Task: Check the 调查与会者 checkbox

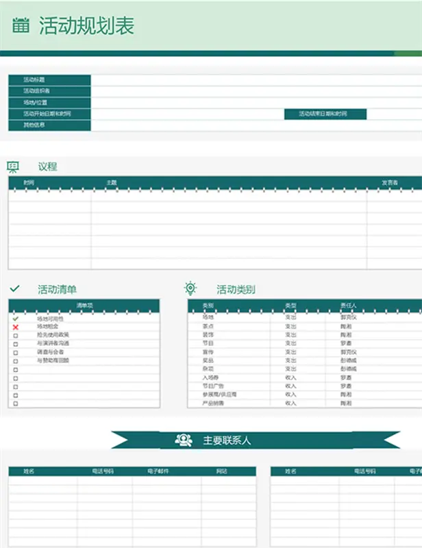Action: 15,352
